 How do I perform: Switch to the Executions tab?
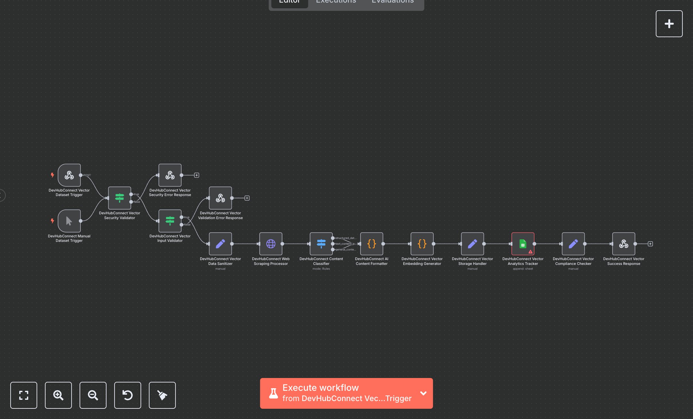(x=336, y=2)
